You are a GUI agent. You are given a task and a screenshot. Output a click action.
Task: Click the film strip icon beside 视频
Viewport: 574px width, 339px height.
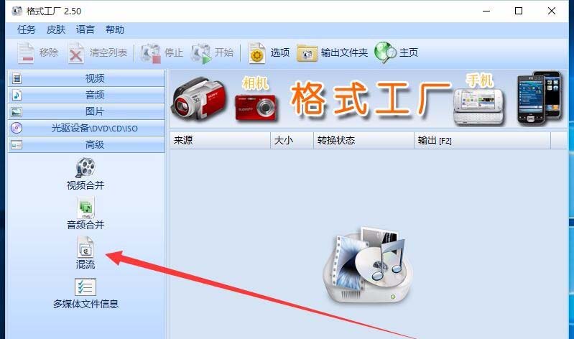click(17, 78)
